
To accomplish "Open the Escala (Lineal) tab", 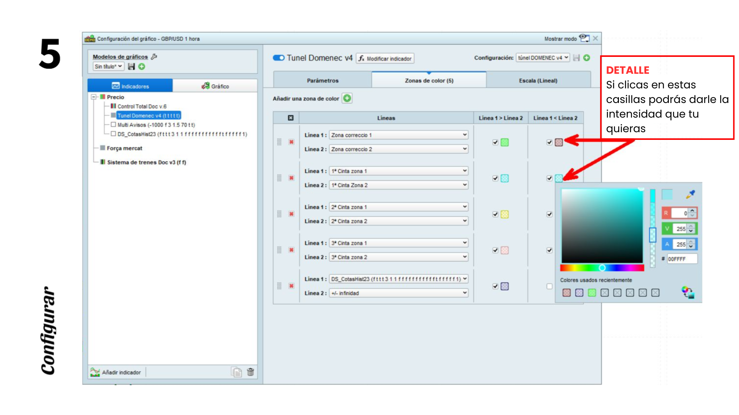I will (538, 80).
